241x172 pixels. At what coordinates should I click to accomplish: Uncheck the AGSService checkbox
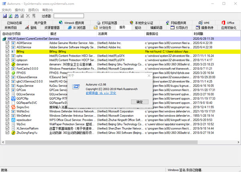coord(7,47)
